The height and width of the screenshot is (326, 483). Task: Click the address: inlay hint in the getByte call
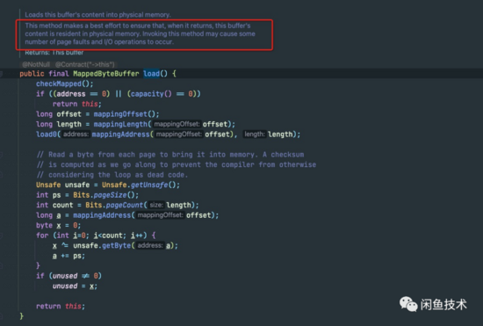150,245
